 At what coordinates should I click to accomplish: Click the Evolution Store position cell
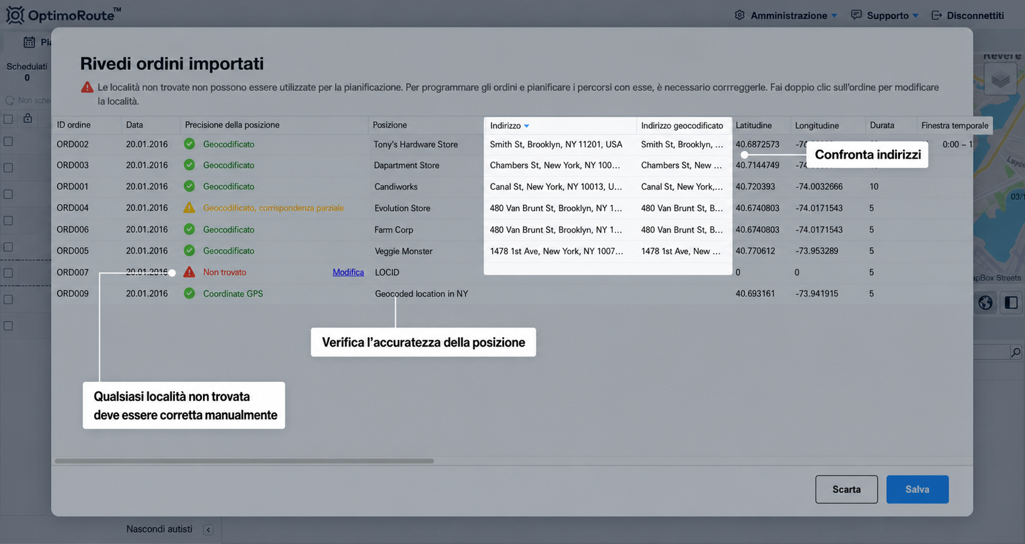coord(402,208)
